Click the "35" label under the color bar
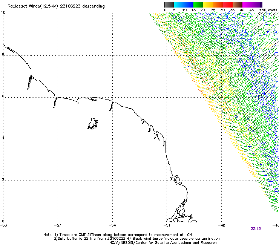The height and width of the screenshot is (245, 279). click(x=232, y=10)
